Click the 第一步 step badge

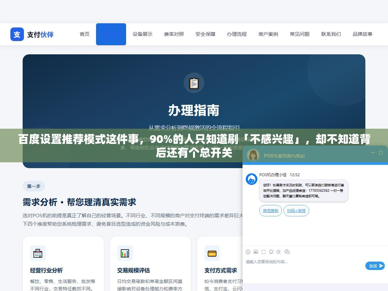coord(34,186)
